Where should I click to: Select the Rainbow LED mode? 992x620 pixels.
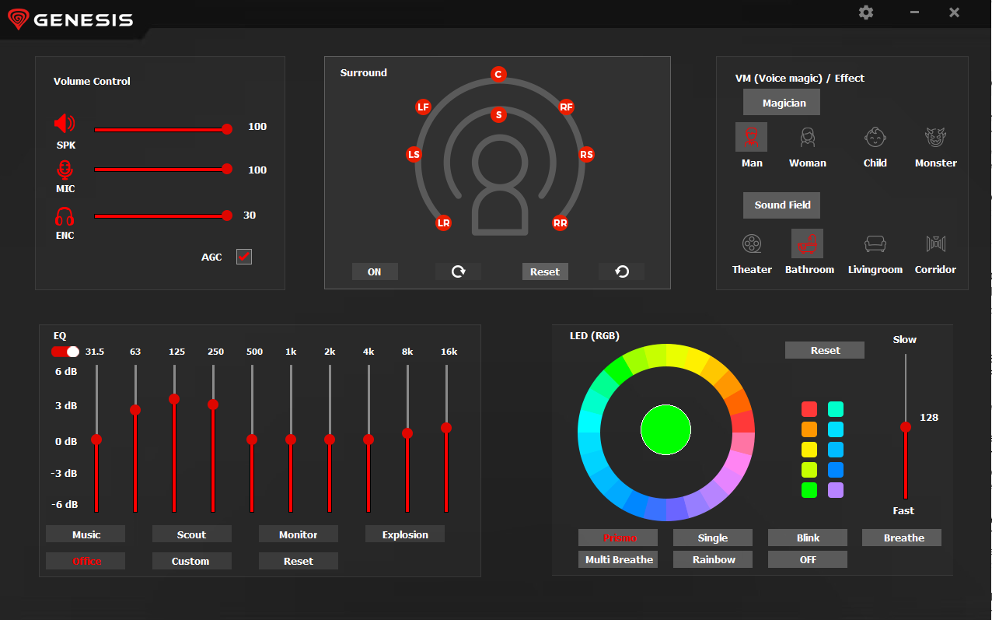(x=714, y=559)
